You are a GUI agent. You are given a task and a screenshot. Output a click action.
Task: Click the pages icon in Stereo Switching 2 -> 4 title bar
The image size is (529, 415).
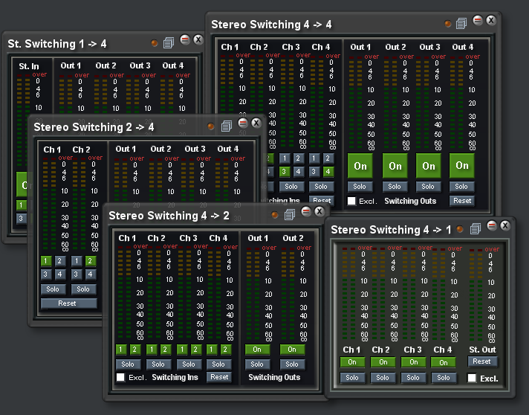click(227, 126)
